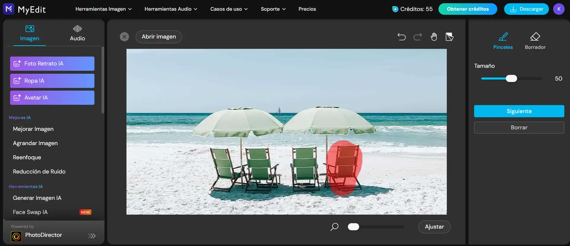Redo the brush stroke
The height and width of the screenshot is (246, 570).
click(418, 37)
